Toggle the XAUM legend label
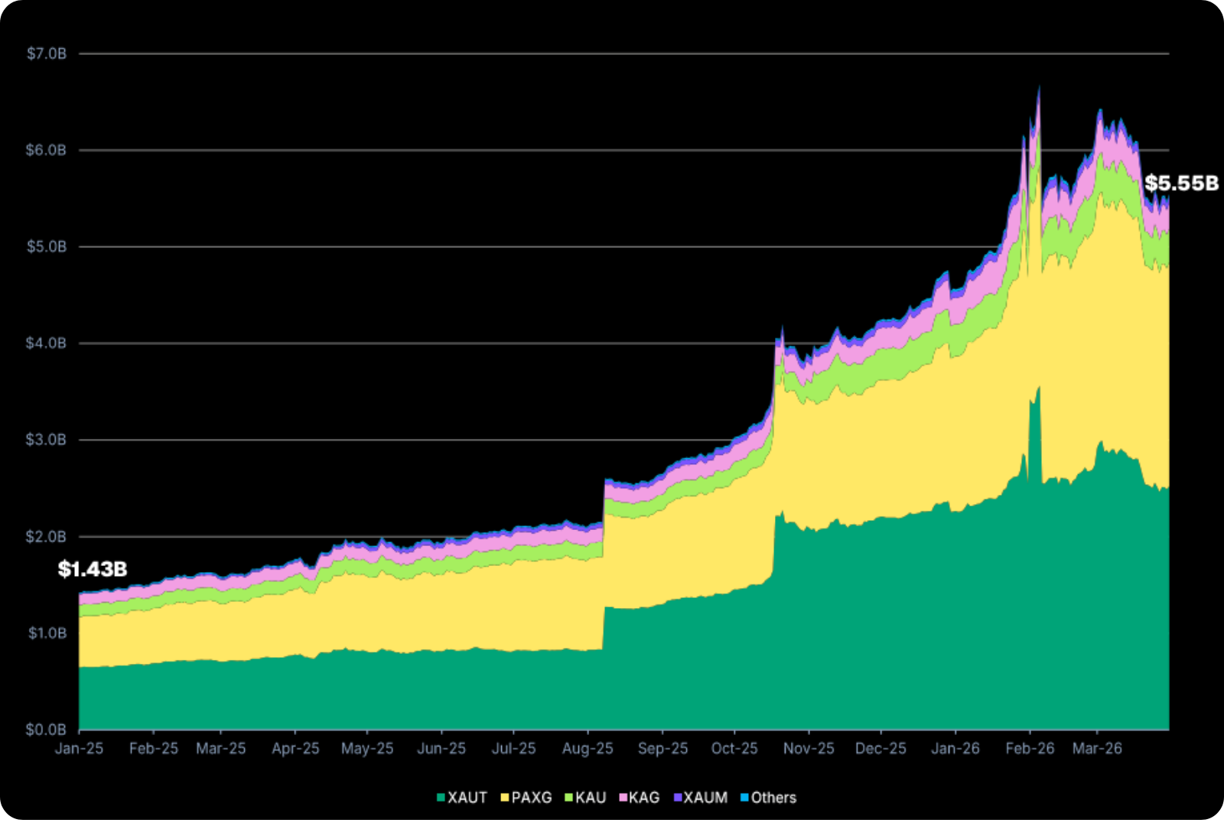1224x826 pixels. (705, 798)
